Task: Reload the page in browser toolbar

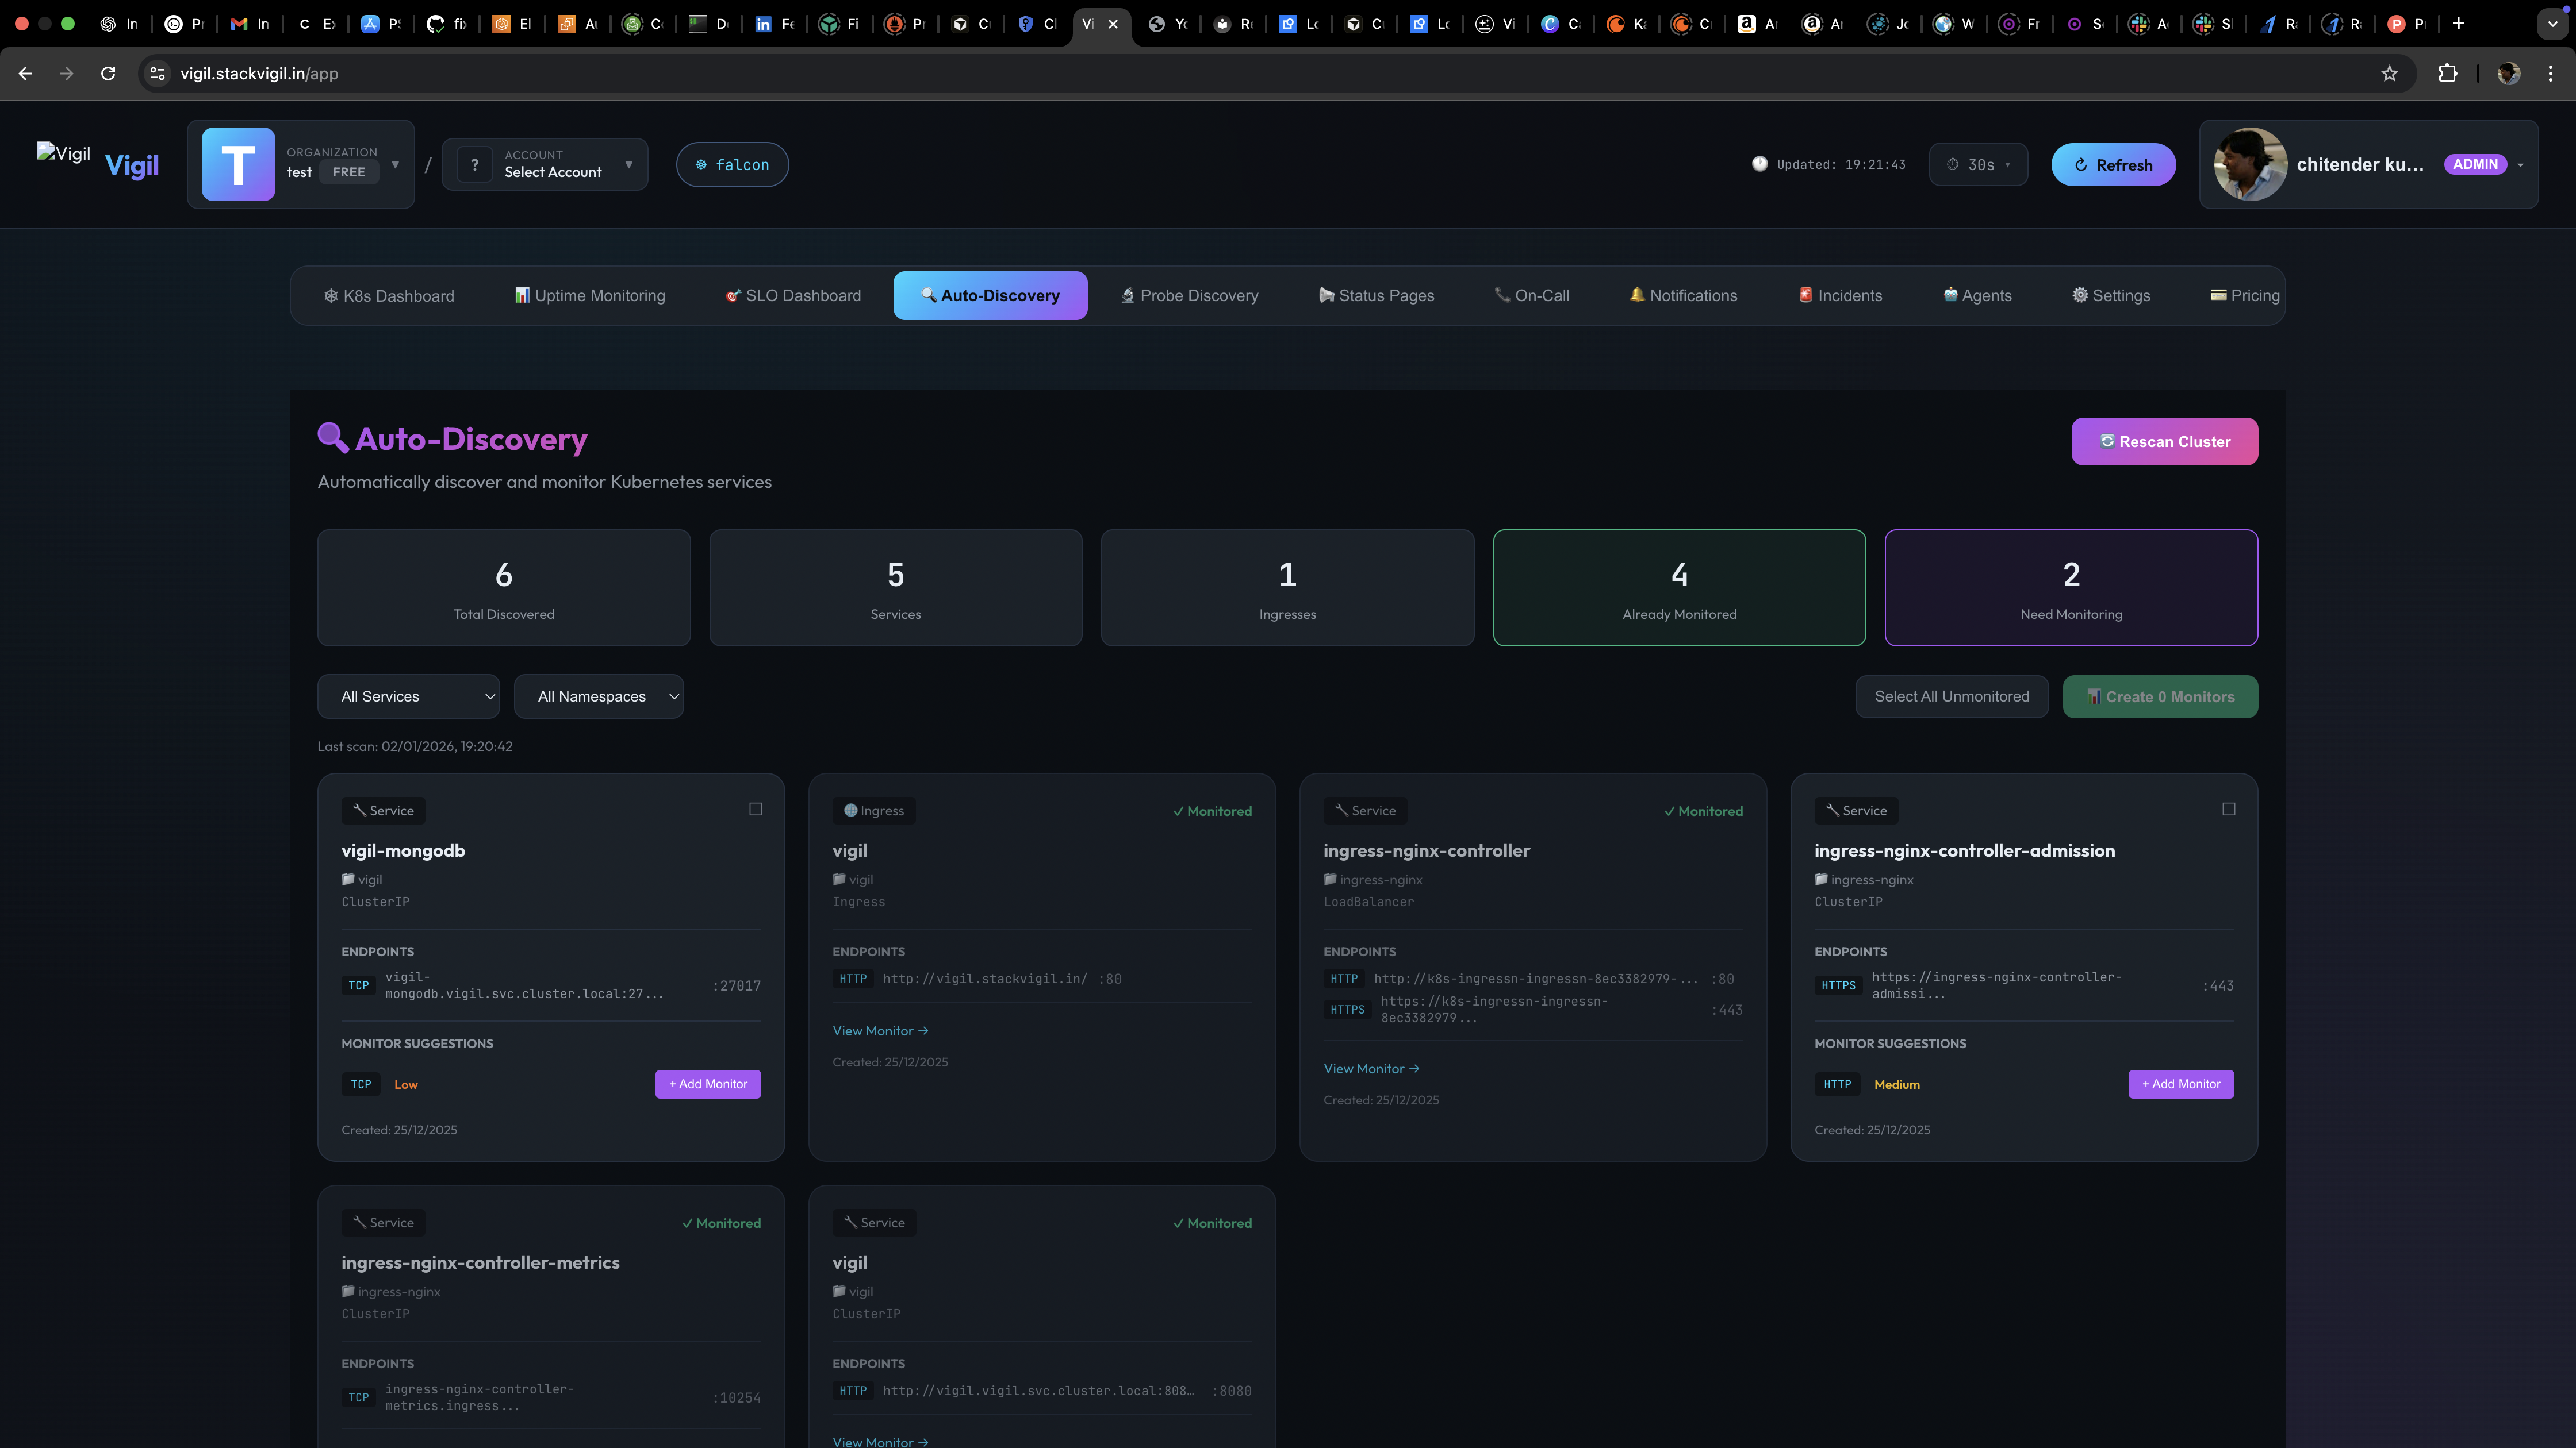Action: pos(108,73)
